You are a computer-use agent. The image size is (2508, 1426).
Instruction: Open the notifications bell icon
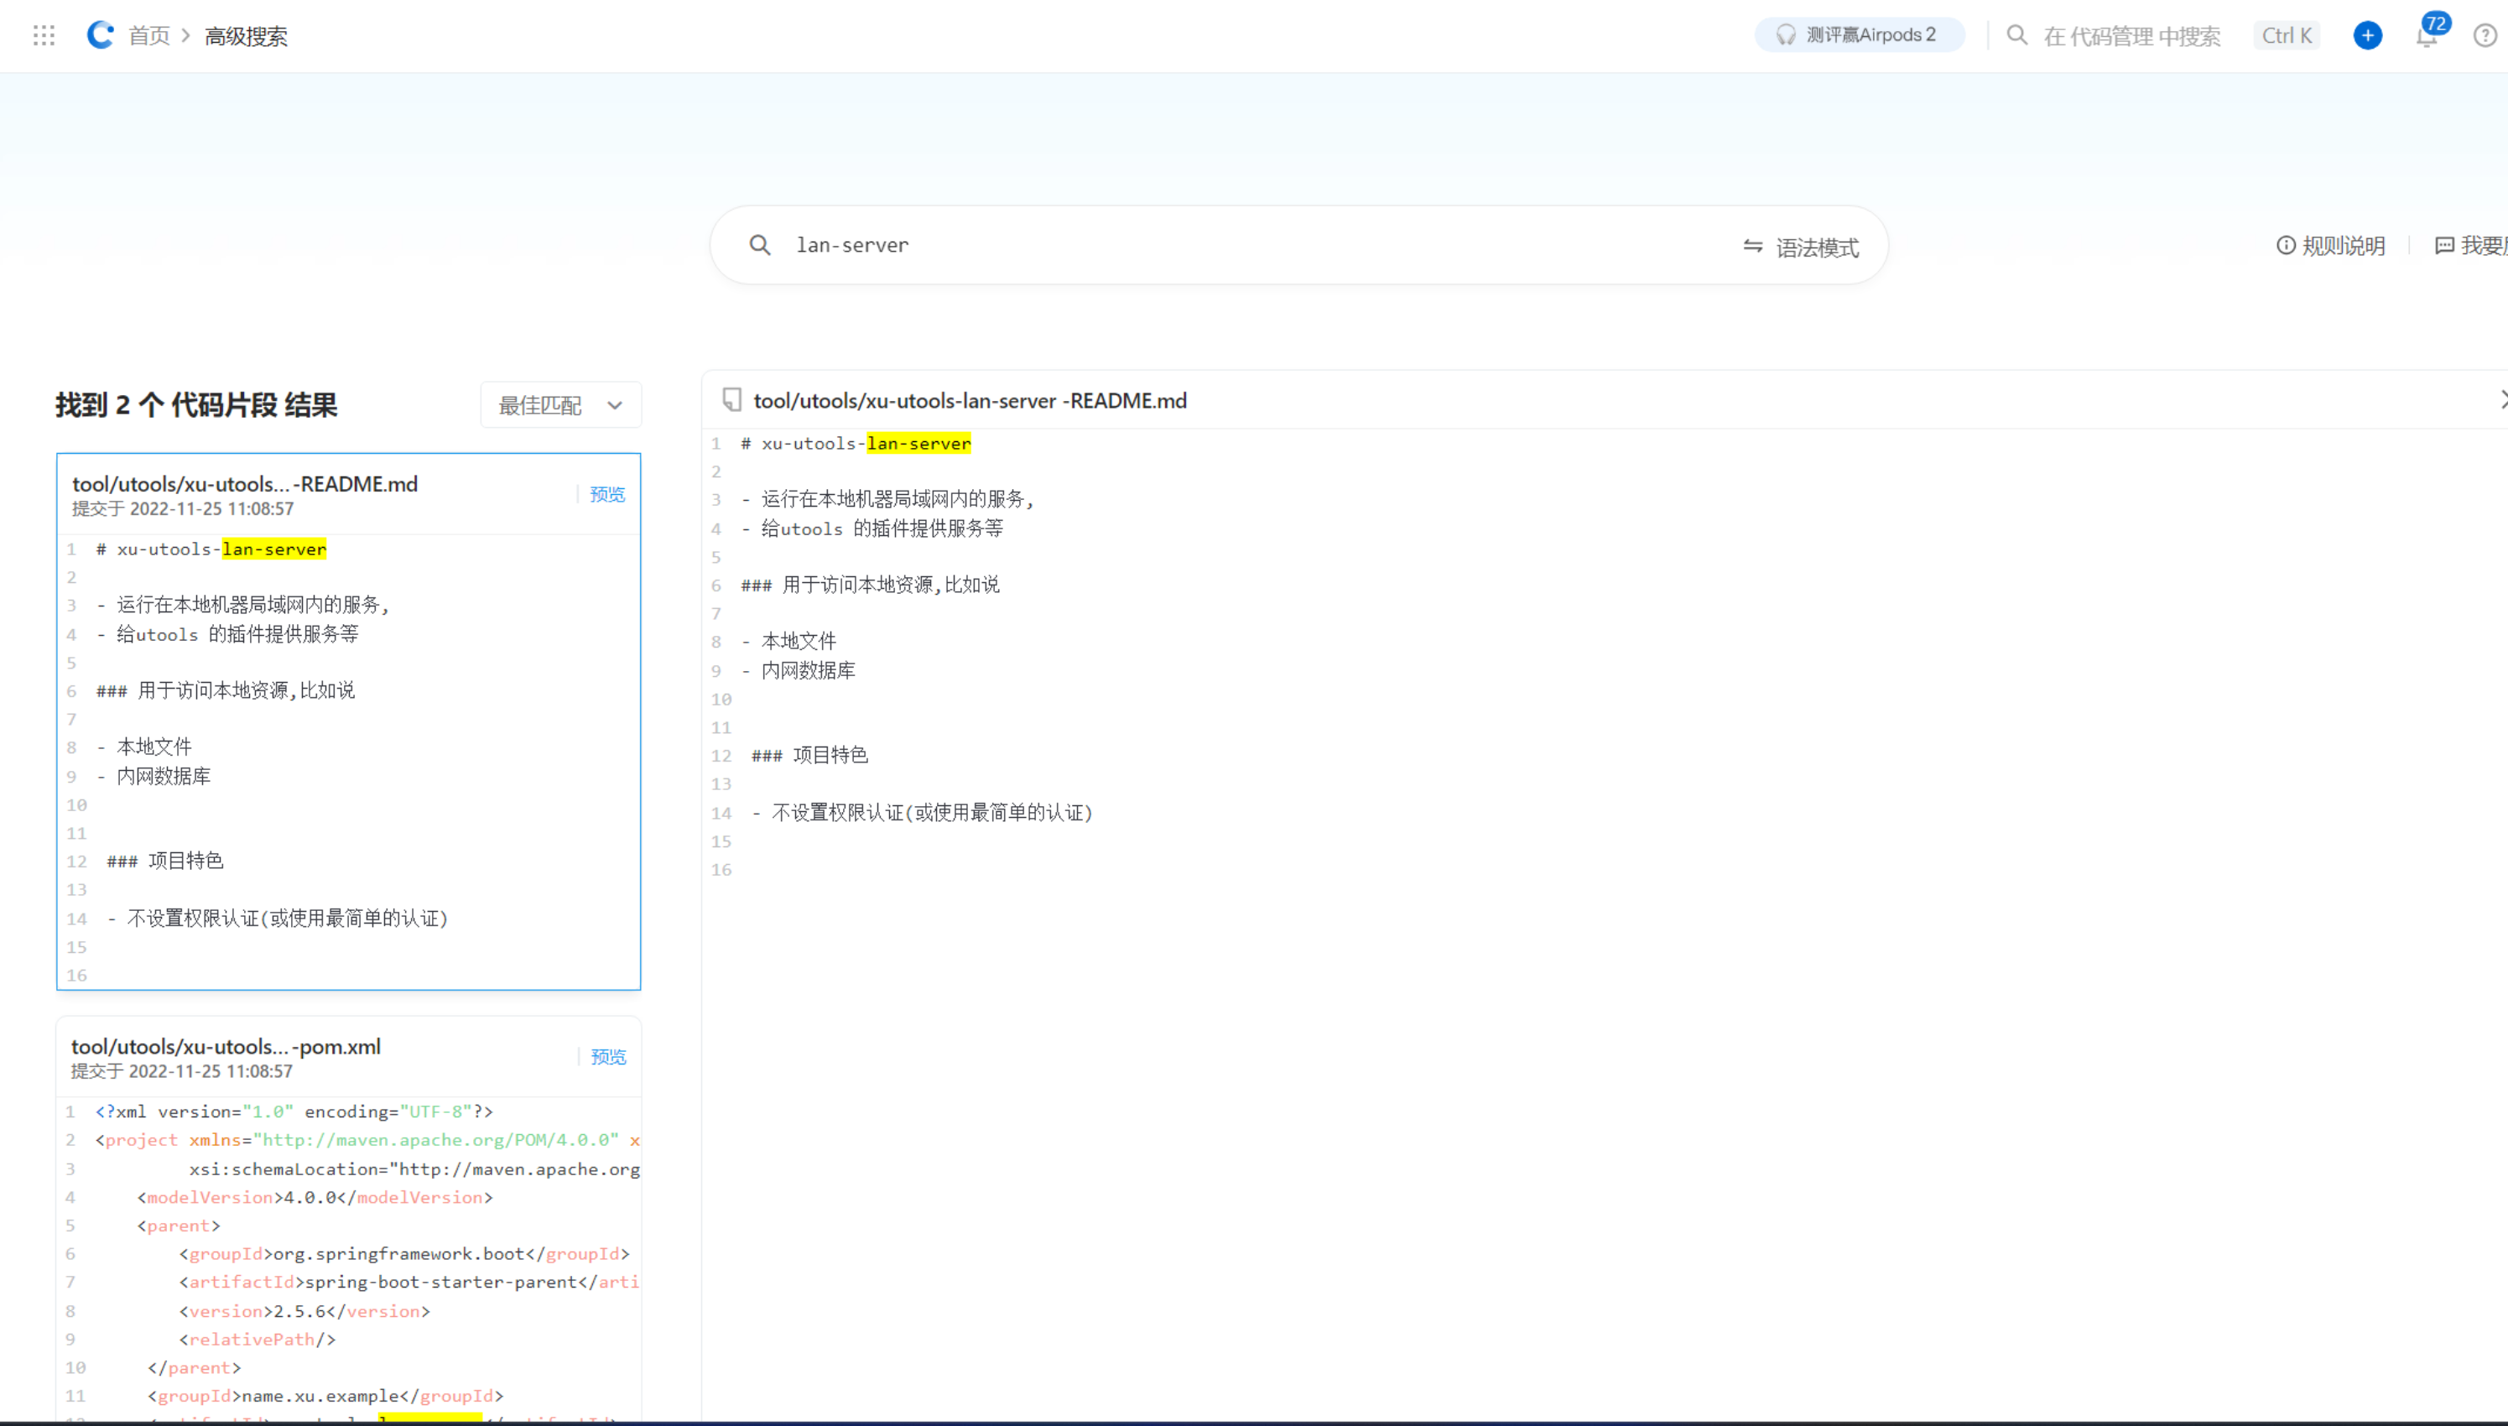[x=2425, y=37]
